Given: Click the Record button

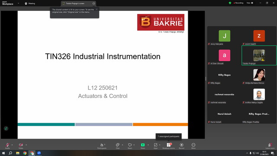Looking at the screenshot, I should pyautogui.click(x=181, y=146).
